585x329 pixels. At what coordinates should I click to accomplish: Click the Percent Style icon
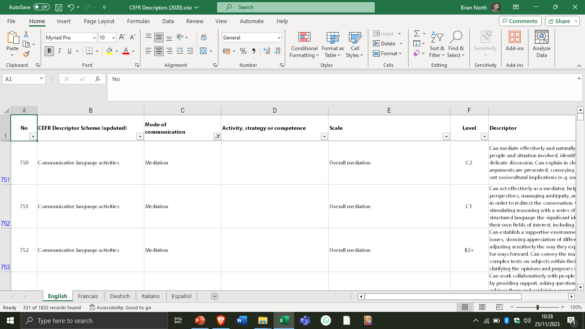[243, 51]
